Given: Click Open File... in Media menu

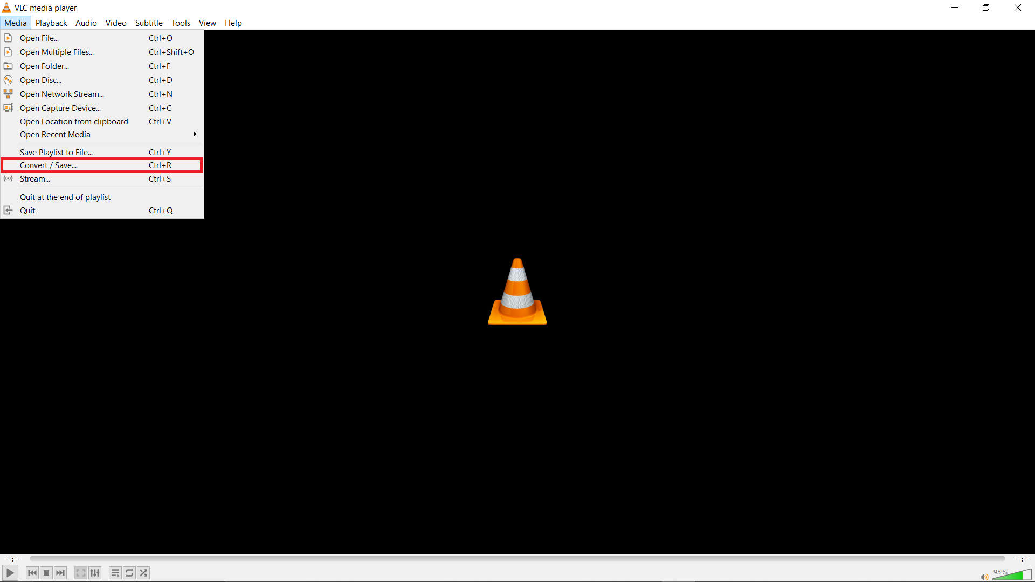Looking at the screenshot, I should (40, 38).
